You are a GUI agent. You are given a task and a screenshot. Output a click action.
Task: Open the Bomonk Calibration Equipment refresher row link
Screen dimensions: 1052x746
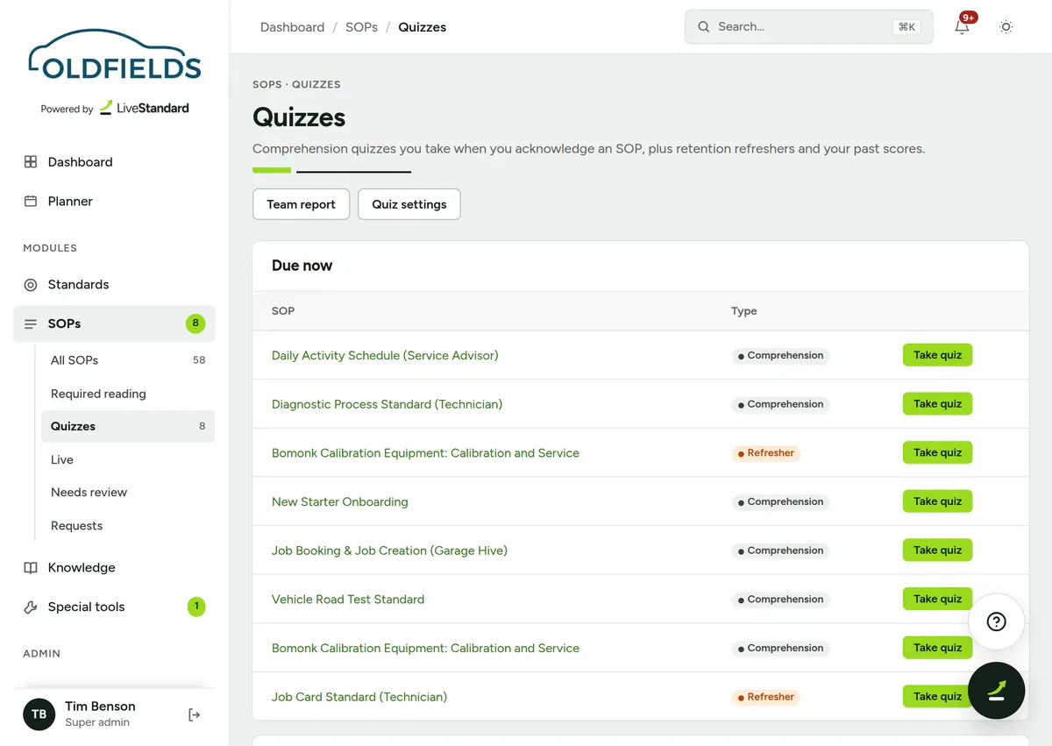pyautogui.click(x=425, y=453)
